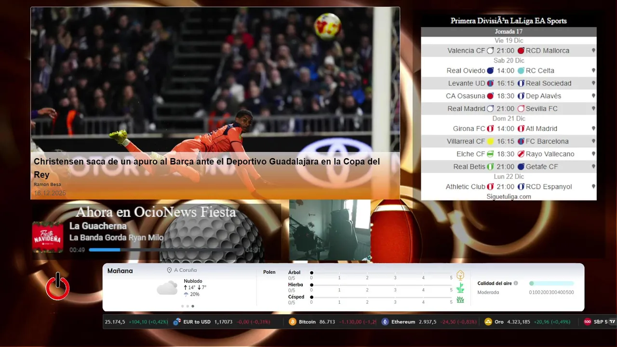This screenshot has width=617, height=347.
Task: Click the Césped grass pollen icon
Action: 460,300
